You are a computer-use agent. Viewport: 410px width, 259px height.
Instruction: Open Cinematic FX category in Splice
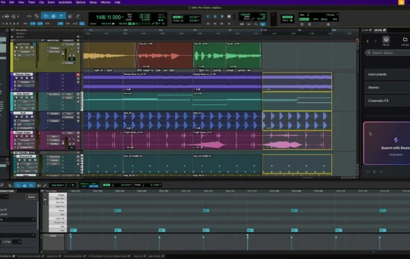[x=387, y=101]
